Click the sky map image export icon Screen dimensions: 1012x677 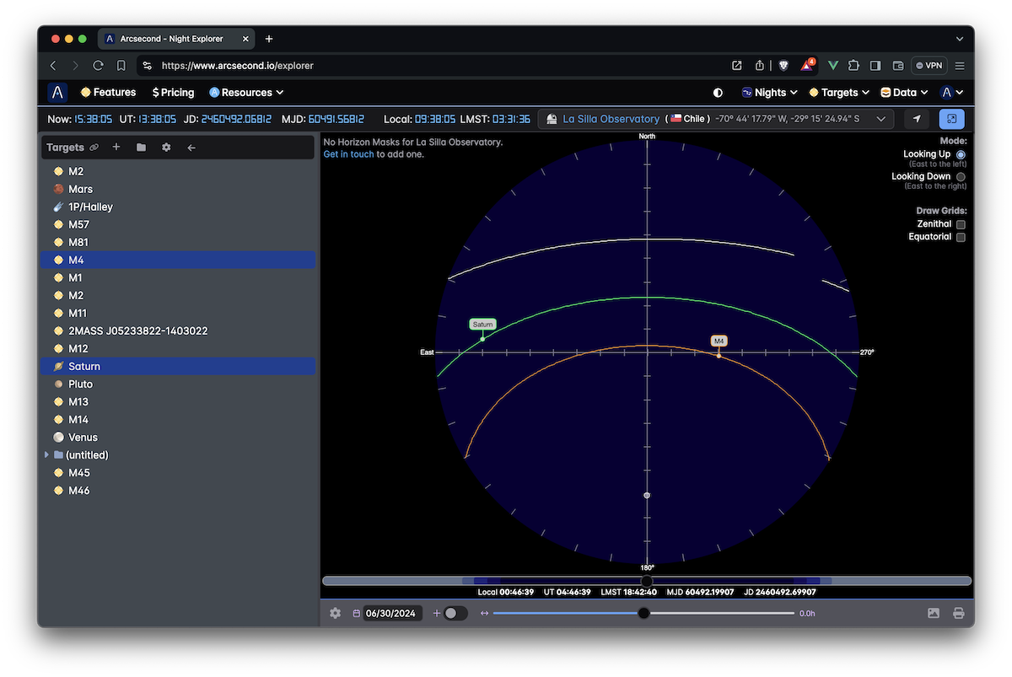click(x=934, y=613)
